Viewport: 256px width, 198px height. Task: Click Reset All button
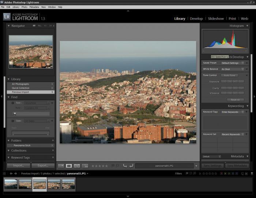coord(236,100)
